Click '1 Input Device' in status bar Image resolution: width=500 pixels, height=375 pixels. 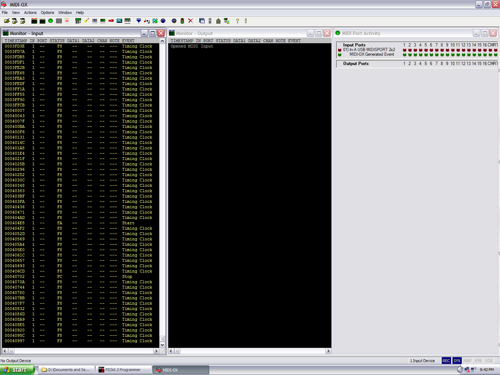(422, 361)
